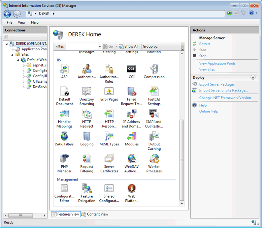Viewport: 262px width, 228px height.
Task: Switch to Content View tab
Action: (x=95, y=214)
